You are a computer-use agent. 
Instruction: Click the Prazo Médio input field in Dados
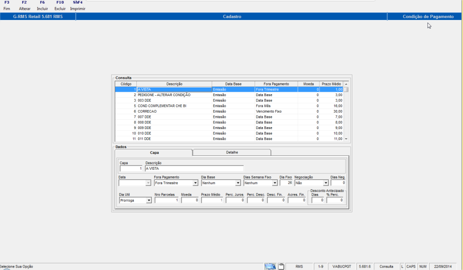(x=212, y=201)
